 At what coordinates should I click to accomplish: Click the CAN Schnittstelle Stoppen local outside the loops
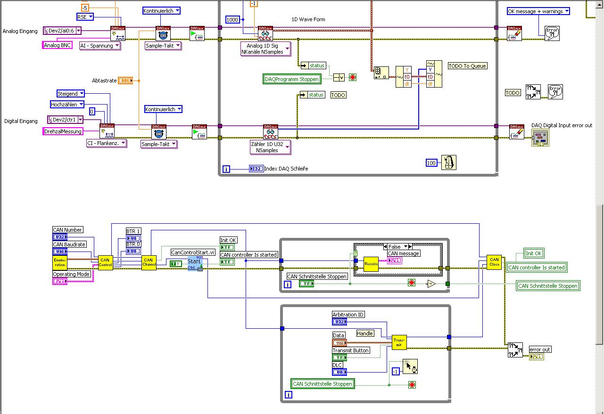[548, 286]
